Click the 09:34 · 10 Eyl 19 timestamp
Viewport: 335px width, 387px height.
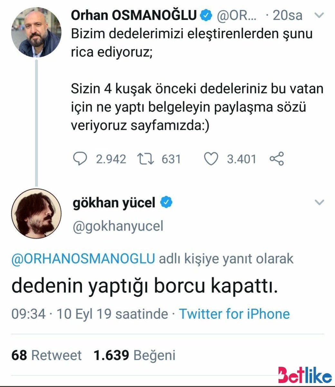90,314
